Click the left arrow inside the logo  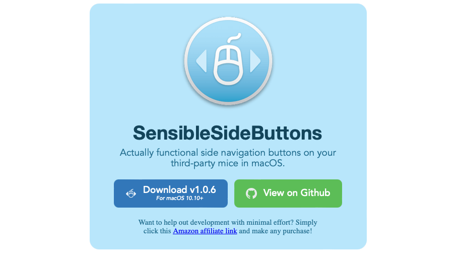201,61
